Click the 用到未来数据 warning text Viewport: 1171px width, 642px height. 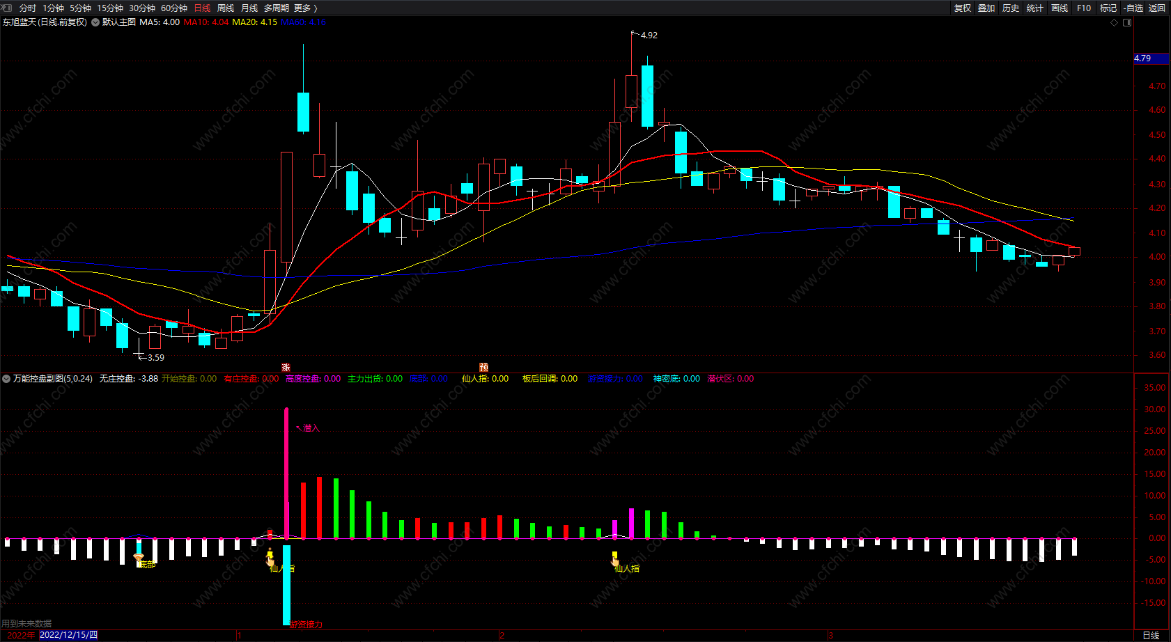(x=26, y=624)
